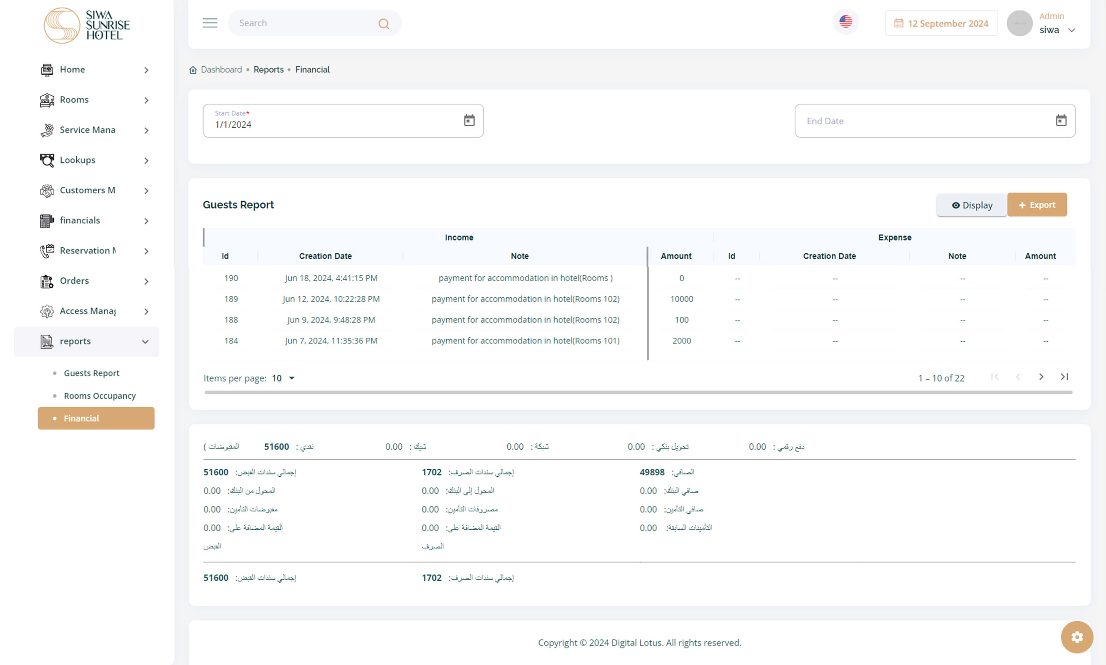1106x665 pixels.
Task: Click the reports sidebar icon
Action: pyautogui.click(x=47, y=342)
